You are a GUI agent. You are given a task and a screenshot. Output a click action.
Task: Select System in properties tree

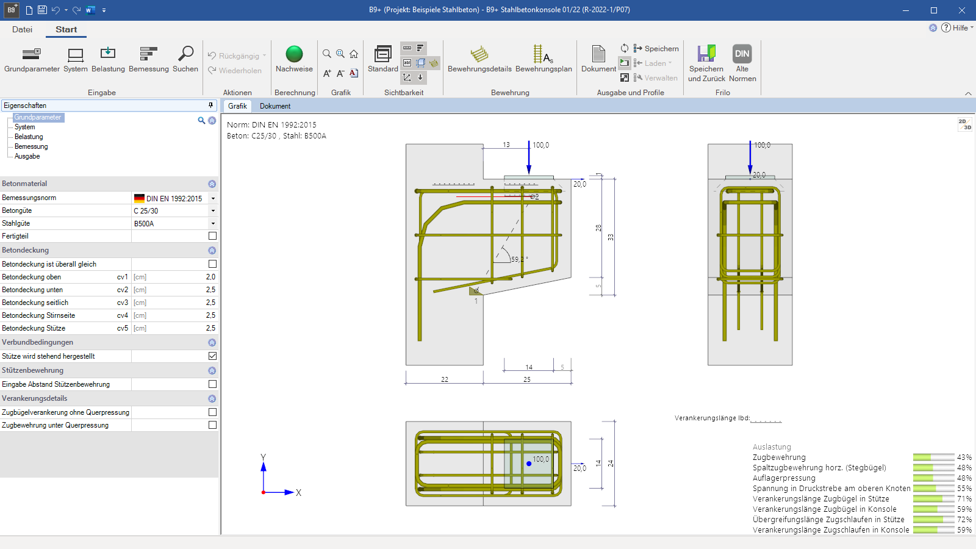[25, 127]
